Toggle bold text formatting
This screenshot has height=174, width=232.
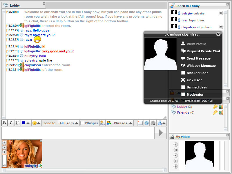click(x=5, y=123)
